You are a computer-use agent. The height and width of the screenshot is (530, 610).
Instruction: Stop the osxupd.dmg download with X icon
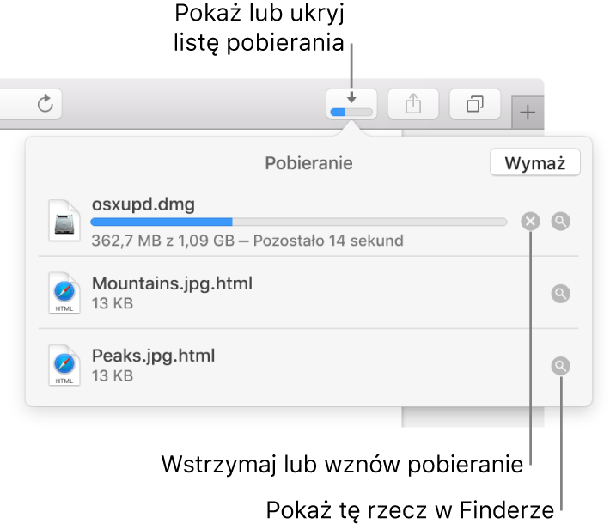(x=530, y=222)
